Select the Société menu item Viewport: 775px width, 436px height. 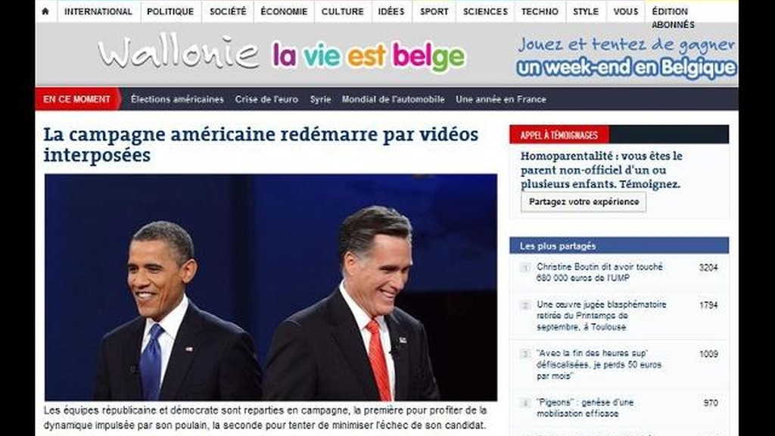click(x=228, y=11)
